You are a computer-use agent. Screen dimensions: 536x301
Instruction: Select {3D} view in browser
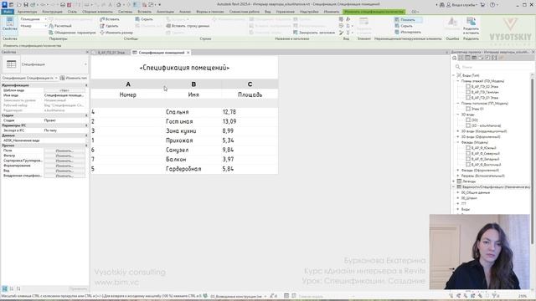tap(475, 120)
